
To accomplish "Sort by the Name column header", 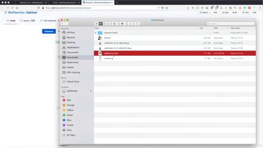I will (x=97, y=28).
